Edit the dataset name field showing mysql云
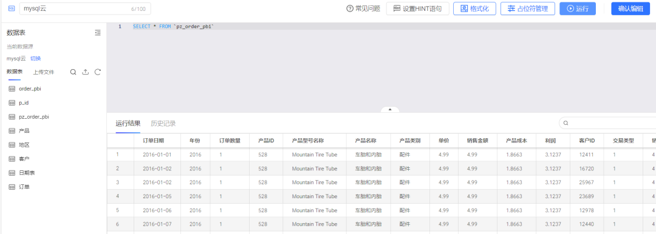 pyautogui.click(x=85, y=8)
